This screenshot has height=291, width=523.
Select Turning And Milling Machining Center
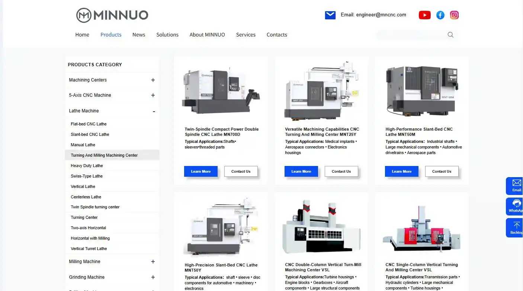tap(104, 155)
